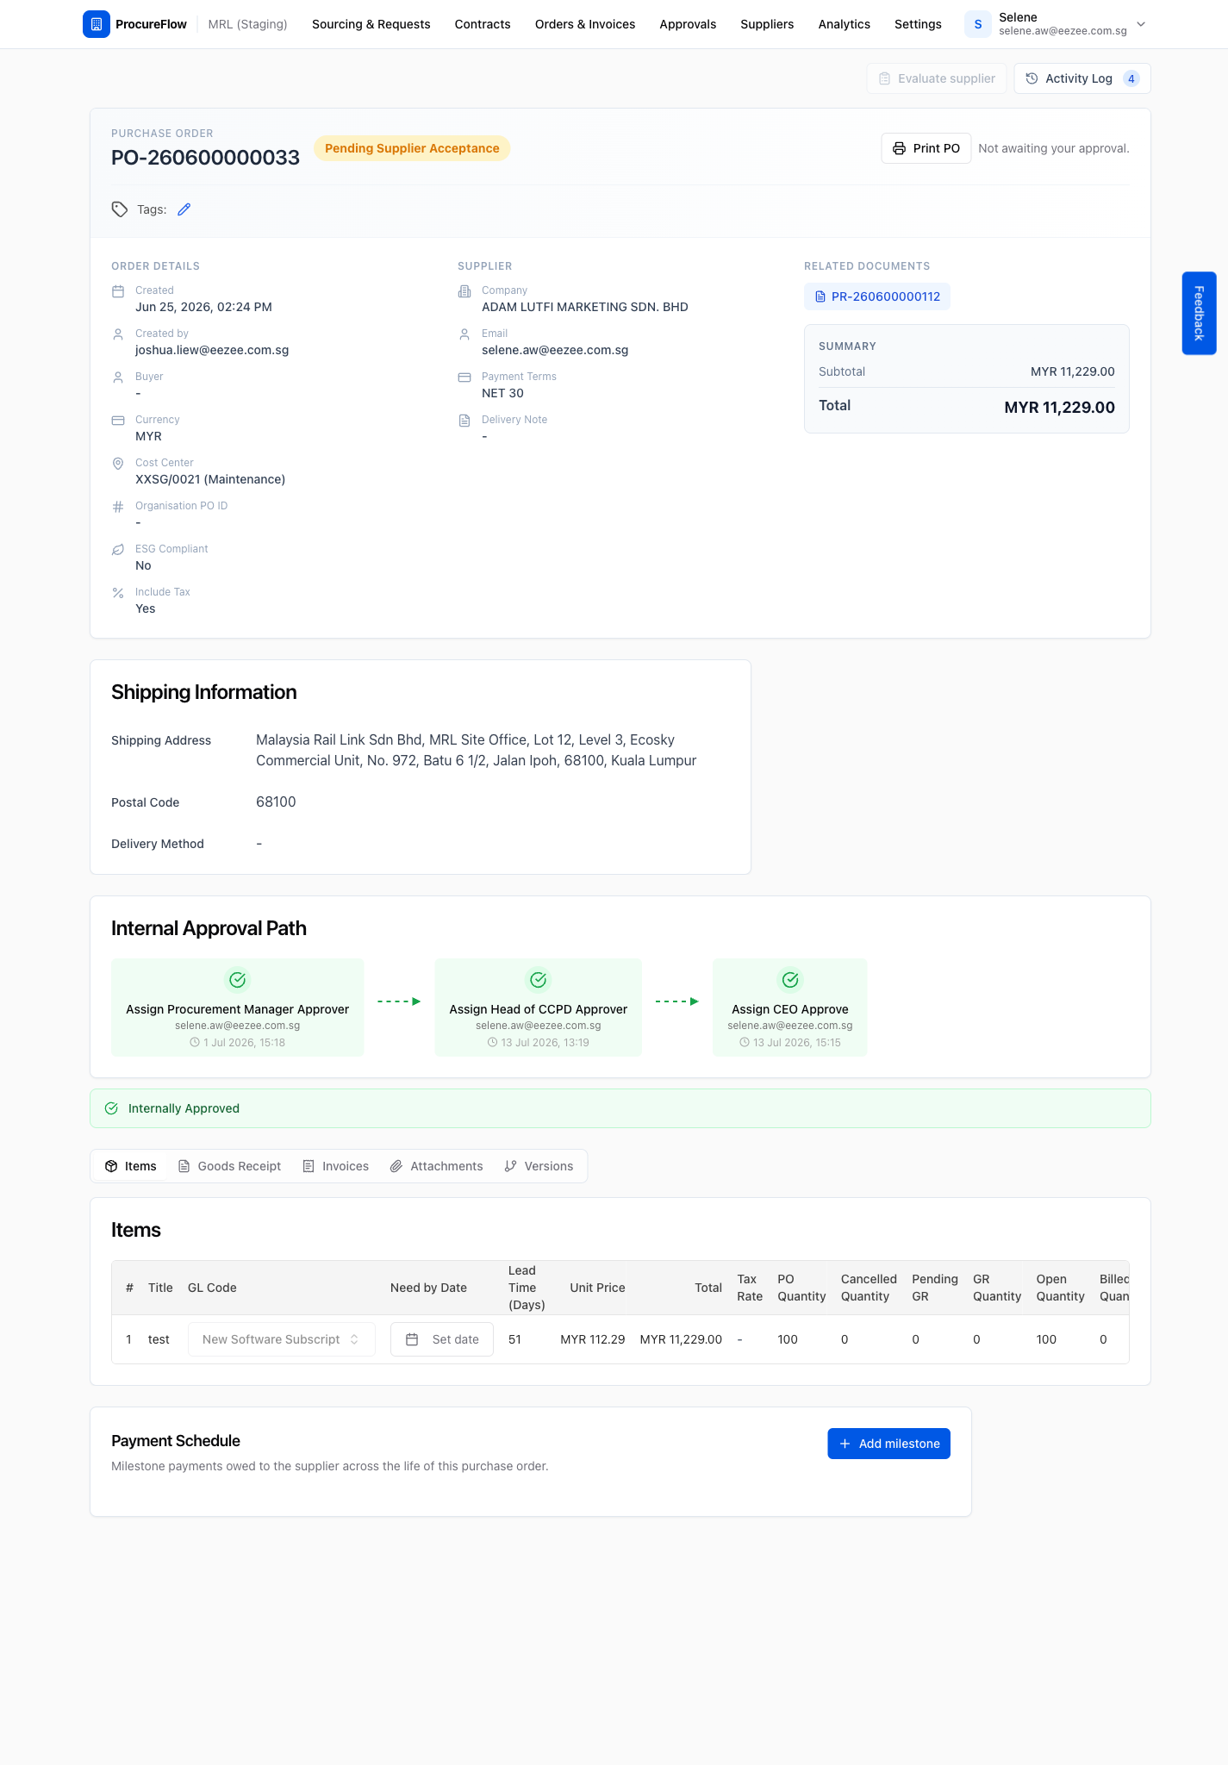Click the NET 30 payment terms value
The image size is (1228, 1778).
[502, 393]
